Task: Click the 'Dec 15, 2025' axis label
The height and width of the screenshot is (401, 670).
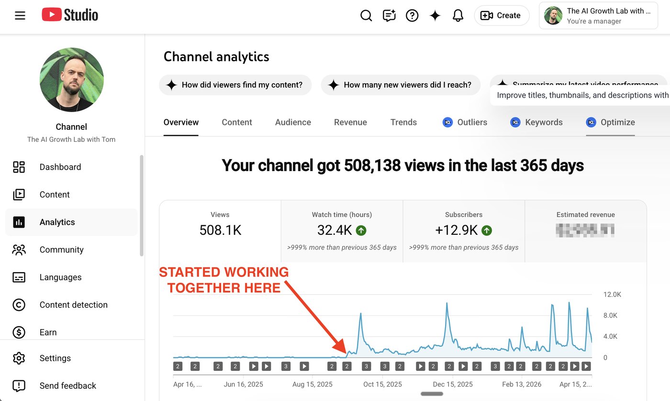Action: (x=453, y=384)
